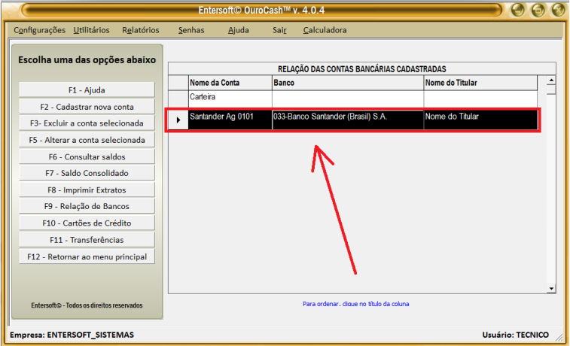Open the Configurações menu
Viewport: 570px width, 346px height.
(x=39, y=30)
